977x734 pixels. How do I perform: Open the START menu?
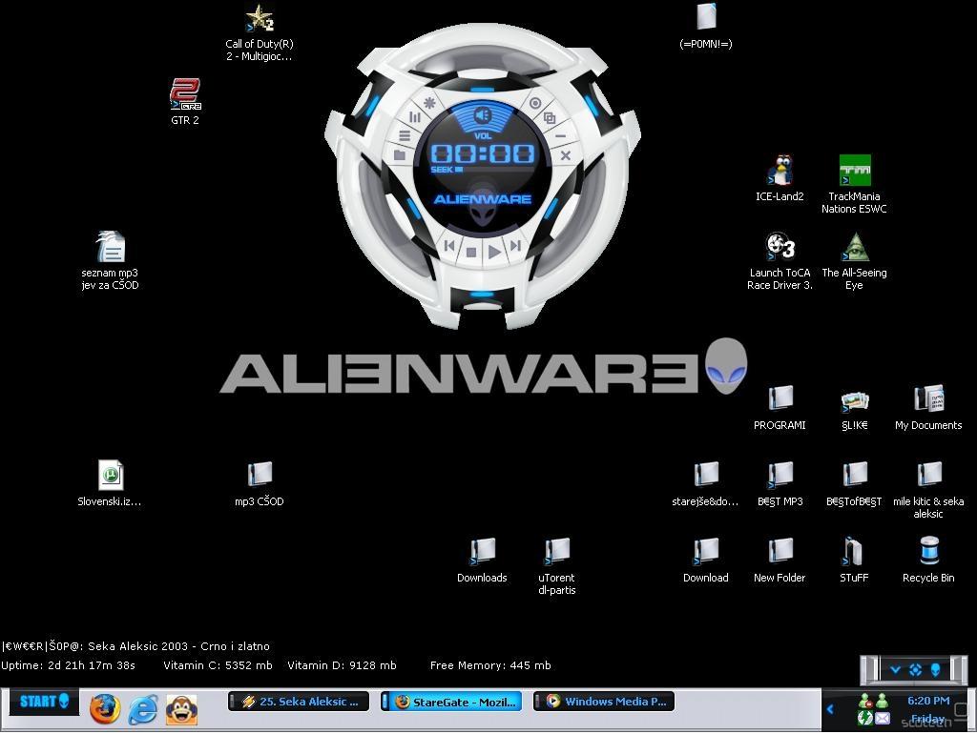(44, 702)
